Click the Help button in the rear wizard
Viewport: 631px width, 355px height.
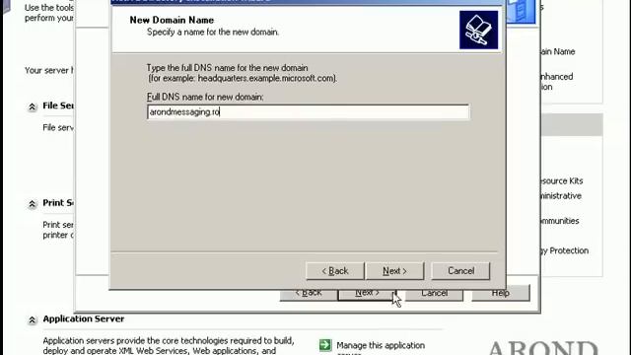click(x=500, y=293)
